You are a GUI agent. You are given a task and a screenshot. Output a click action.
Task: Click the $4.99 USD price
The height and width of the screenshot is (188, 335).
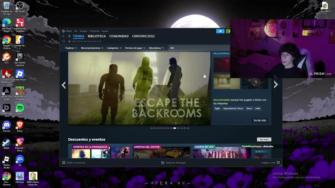[260, 120]
